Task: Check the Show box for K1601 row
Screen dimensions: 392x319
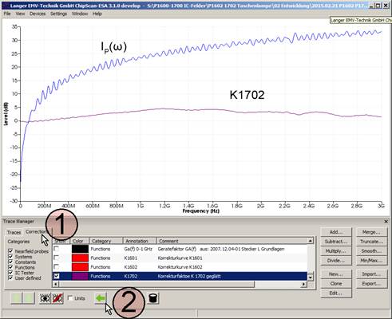Action: point(57,258)
